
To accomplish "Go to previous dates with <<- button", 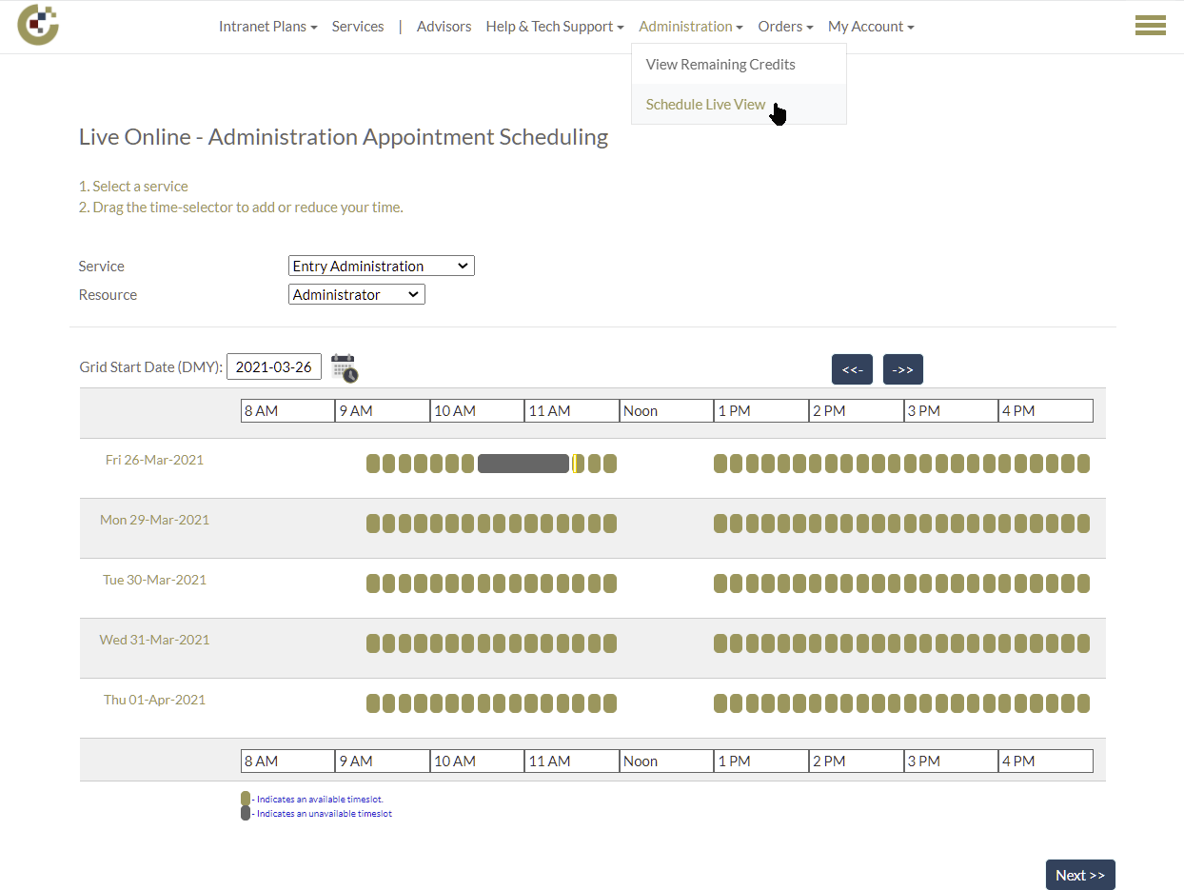I will pos(852,369).
